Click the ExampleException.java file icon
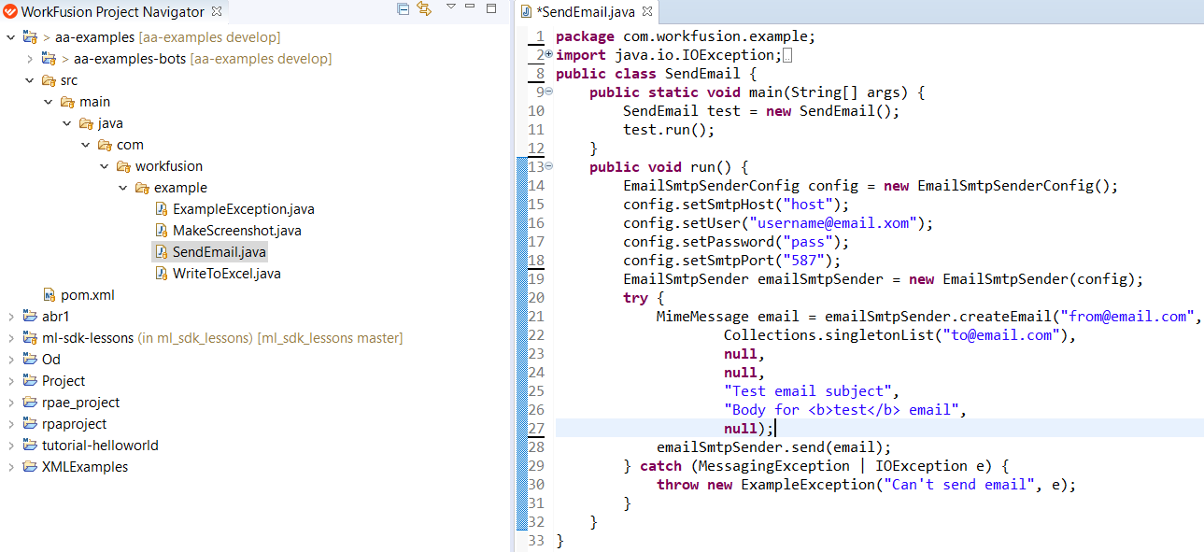This screenshot has height=552, width=1204. click(161, 209)
